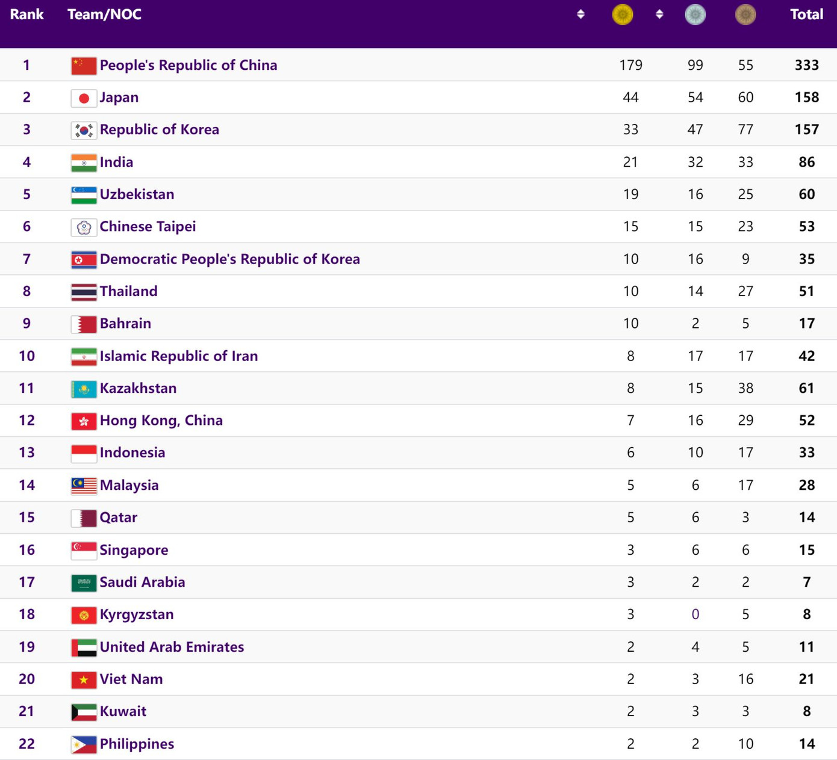Select Kazakhstan's medal row

[419, 388]
